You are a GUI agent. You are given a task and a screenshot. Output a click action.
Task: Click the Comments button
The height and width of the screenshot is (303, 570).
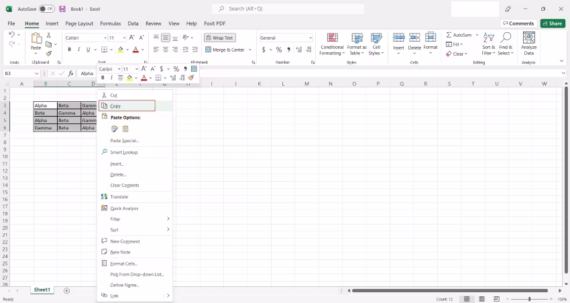(x=518, y=23)
